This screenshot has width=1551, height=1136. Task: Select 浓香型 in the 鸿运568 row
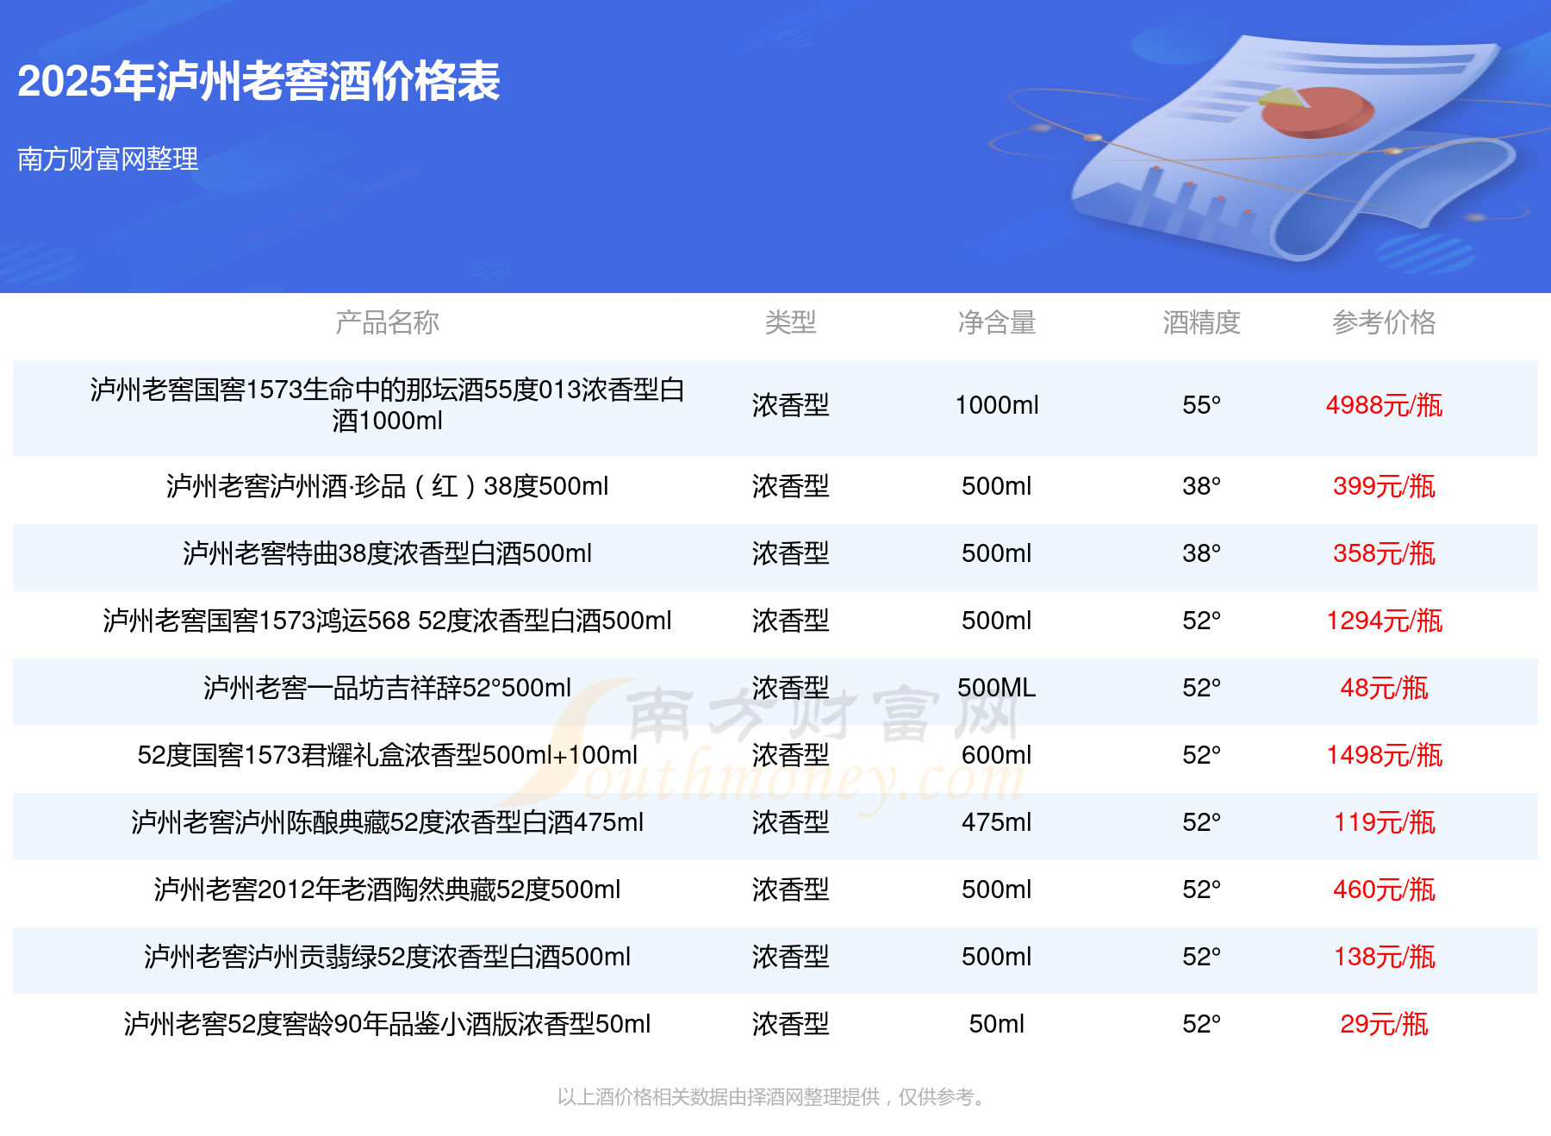tap(790, 621)
